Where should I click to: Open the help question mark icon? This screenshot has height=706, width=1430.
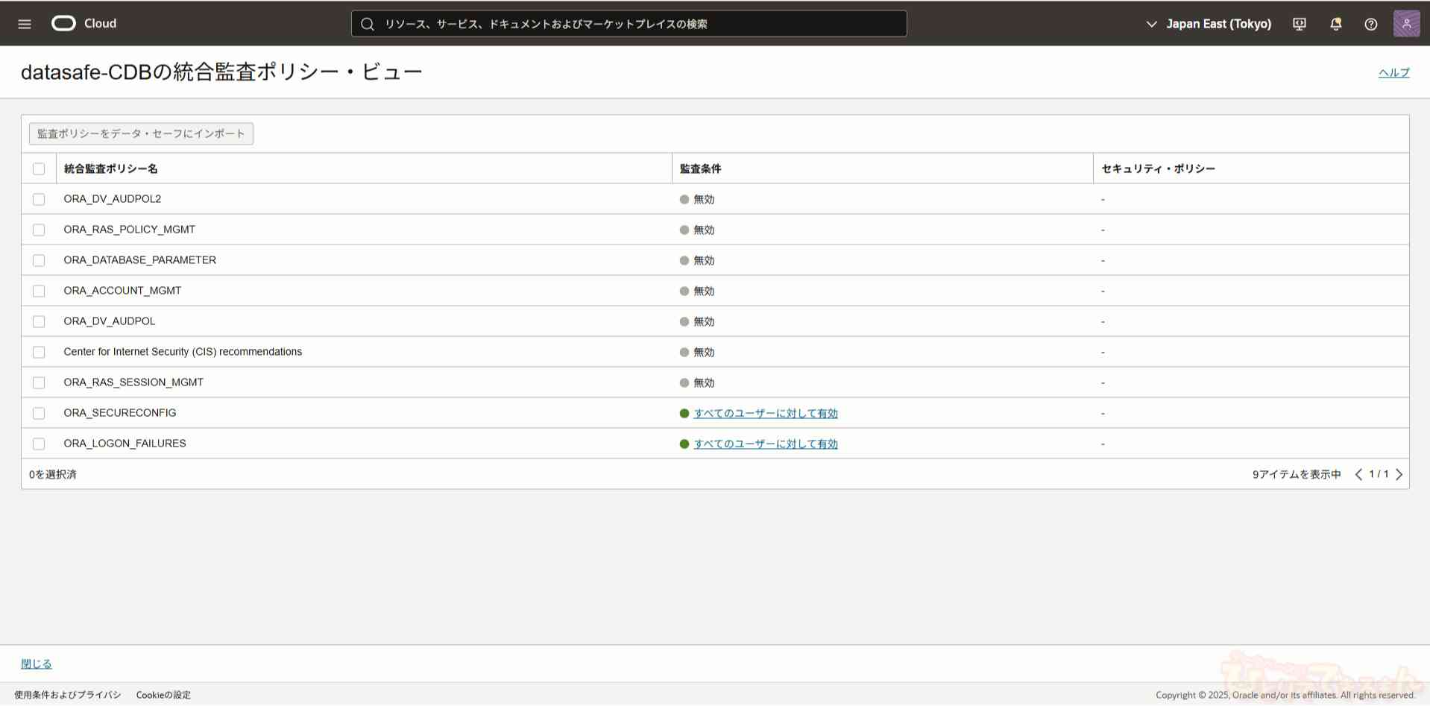point(1370,24)
